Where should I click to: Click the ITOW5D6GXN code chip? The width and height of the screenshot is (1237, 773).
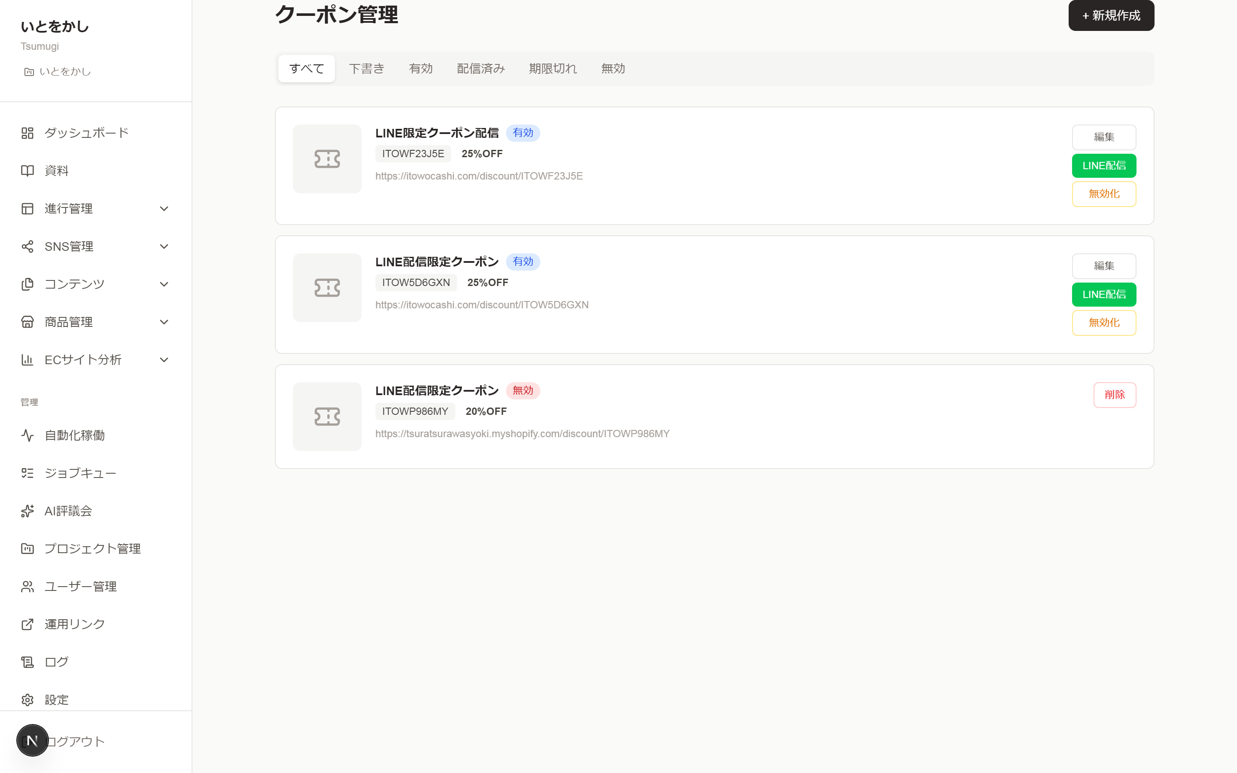pyautogui.click(x=416, y=283)
